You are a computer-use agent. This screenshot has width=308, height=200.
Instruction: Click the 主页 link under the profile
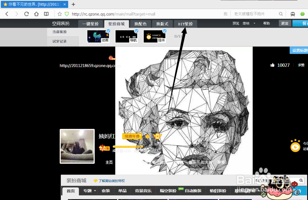[x=109, y=162]
